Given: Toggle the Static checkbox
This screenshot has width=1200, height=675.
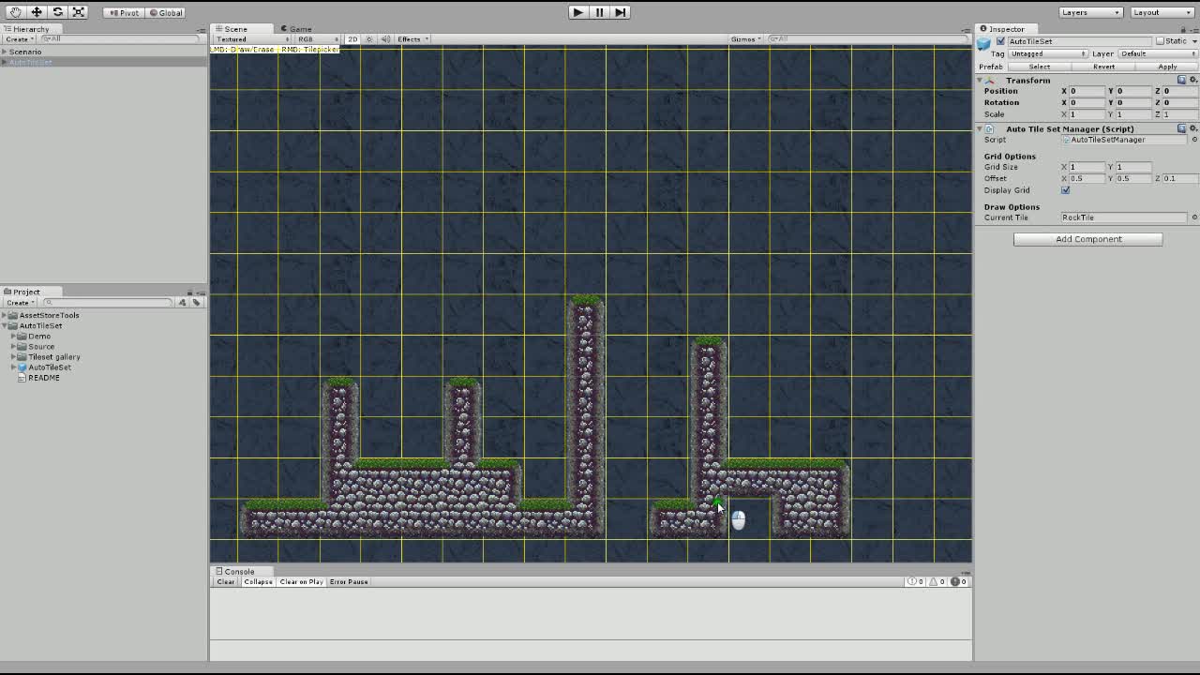Looking at the screenshot, I should [x=1160, y=41].
